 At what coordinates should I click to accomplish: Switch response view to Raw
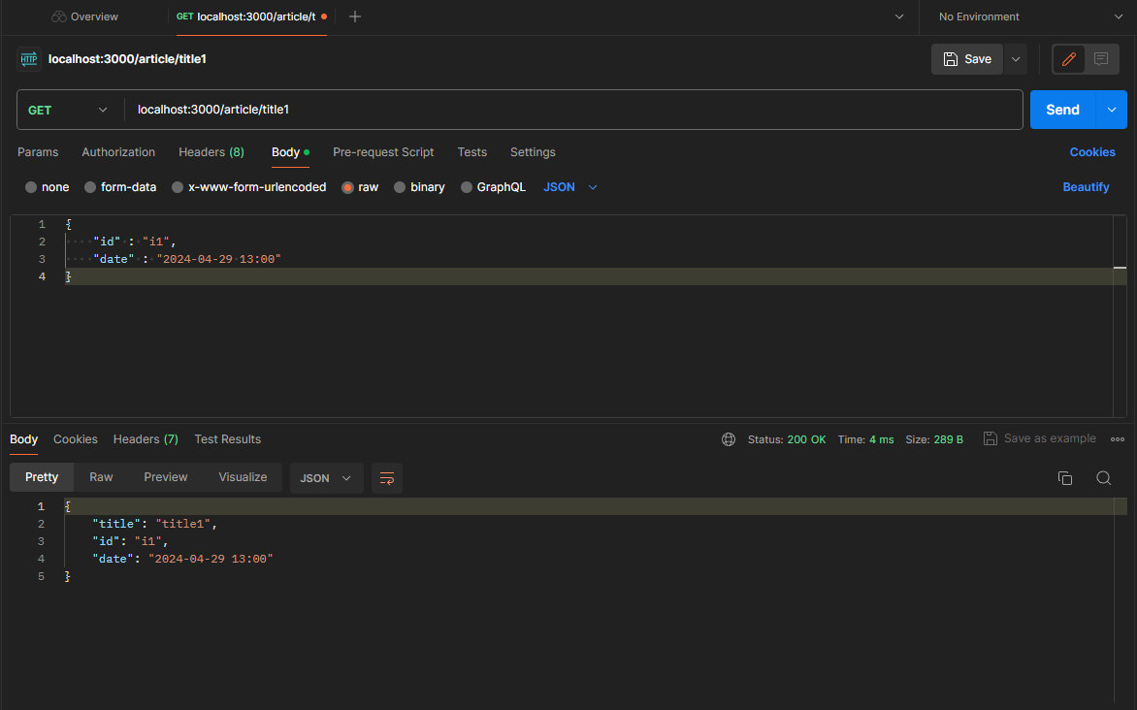click(101, 477)
